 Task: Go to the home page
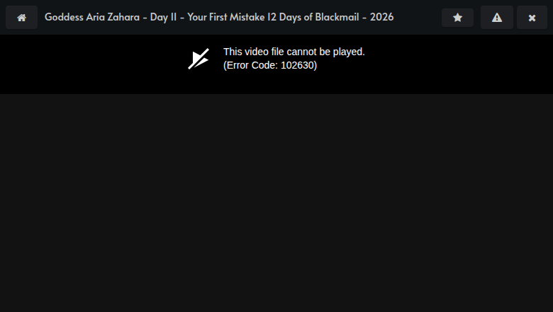[21, 17]
